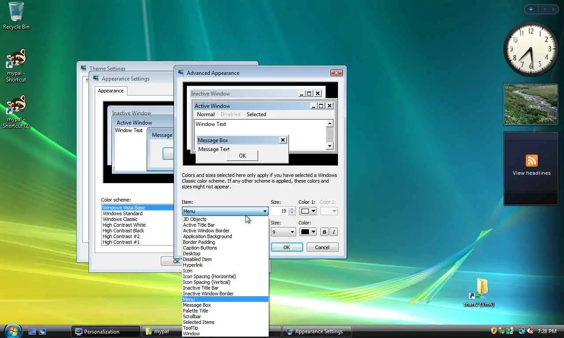Select High Contrast White color scheme
Screen dimensions: 564x338
[138, 225]
